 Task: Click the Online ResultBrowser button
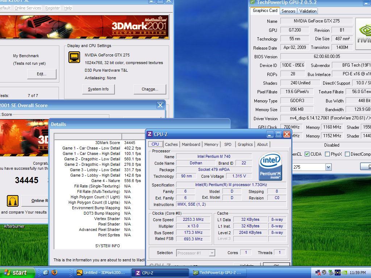(x=35, y=201)
